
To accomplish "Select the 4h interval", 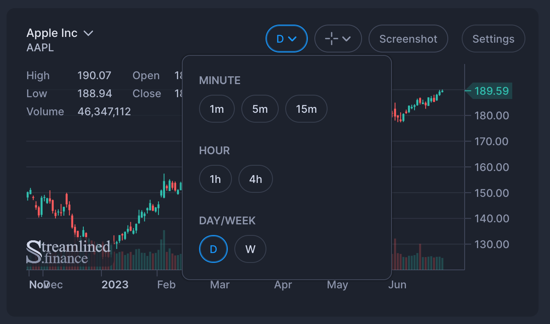I will pos(256,179).
